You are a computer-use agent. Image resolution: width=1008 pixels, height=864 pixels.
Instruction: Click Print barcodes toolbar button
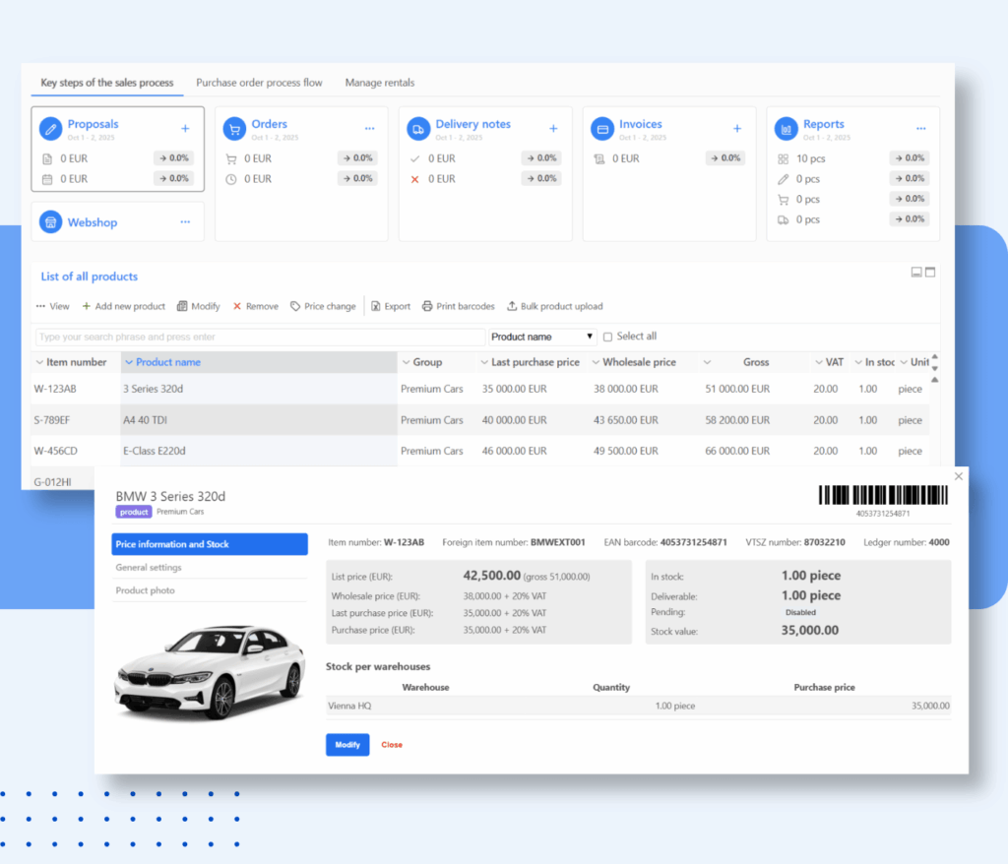pyautogui.click(x=460, y=306)
